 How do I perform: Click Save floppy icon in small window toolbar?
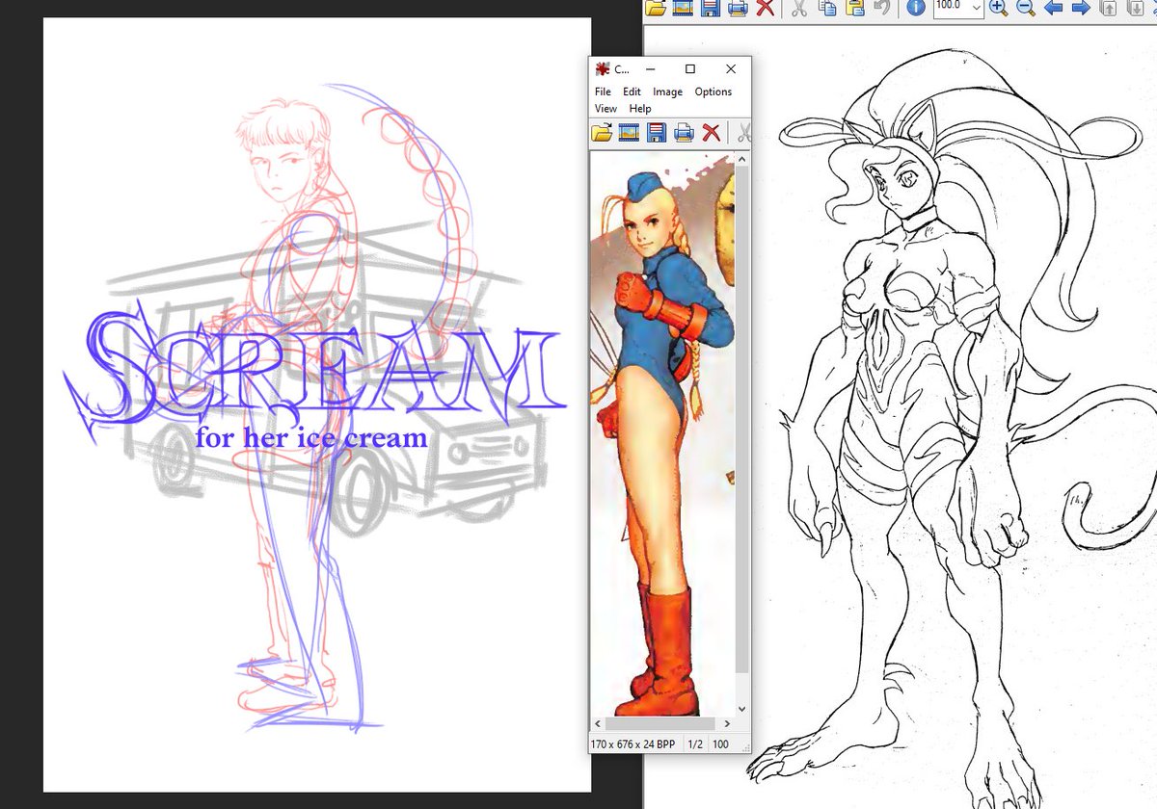657,133
